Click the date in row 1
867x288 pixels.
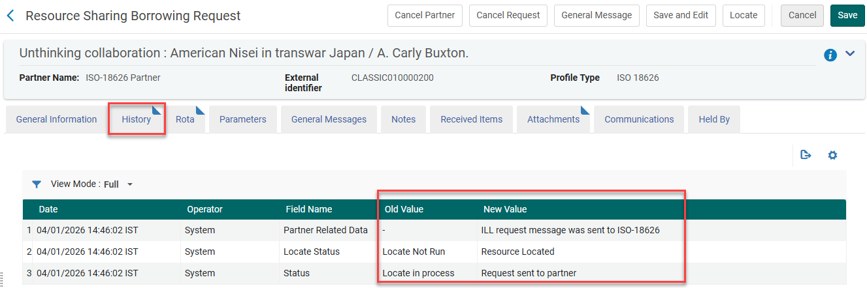[x=87, y=230]
